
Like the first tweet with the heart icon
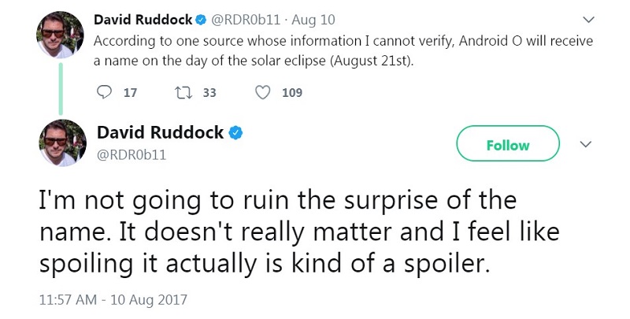[x=263, y=93]
